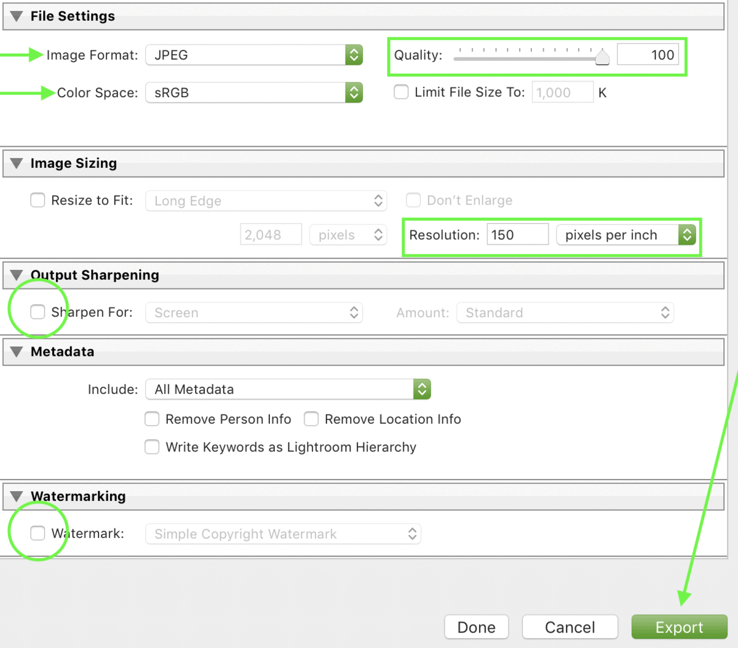This screenshot has width=738, height=648.
Task: Click the Resolution field showing 150
Action: (518, 235)
